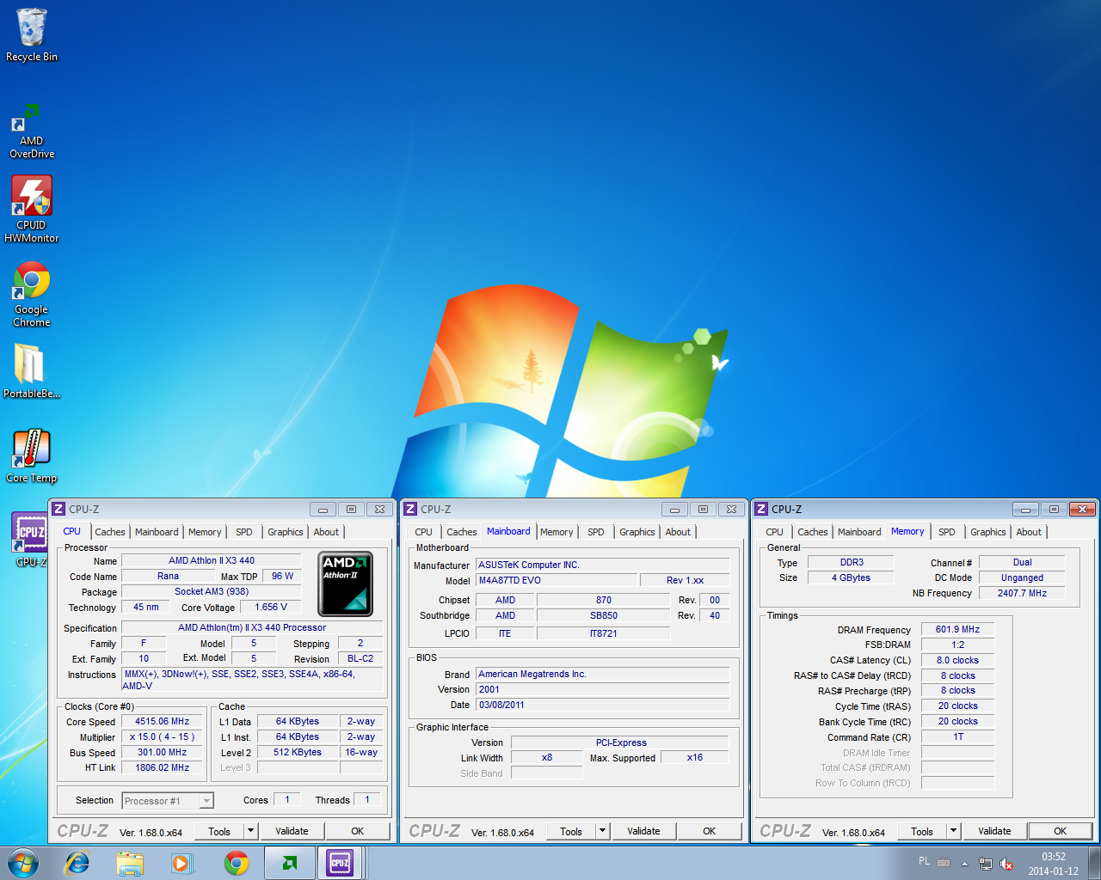
Task: Switch to CPU tab in middle CPU-Z window
Action: [x=423, y=532]
